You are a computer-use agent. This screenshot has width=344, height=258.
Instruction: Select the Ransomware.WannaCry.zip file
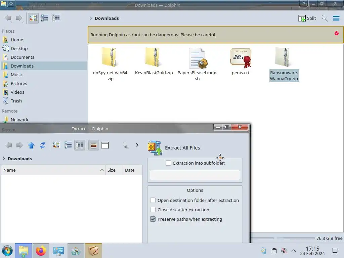pos(284,64)
